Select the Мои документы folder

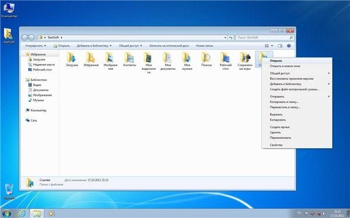168,61
